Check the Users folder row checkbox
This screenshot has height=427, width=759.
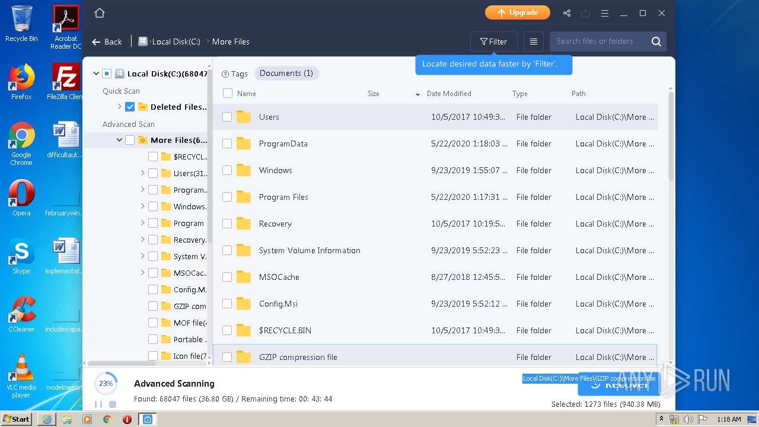pos(227,117)
